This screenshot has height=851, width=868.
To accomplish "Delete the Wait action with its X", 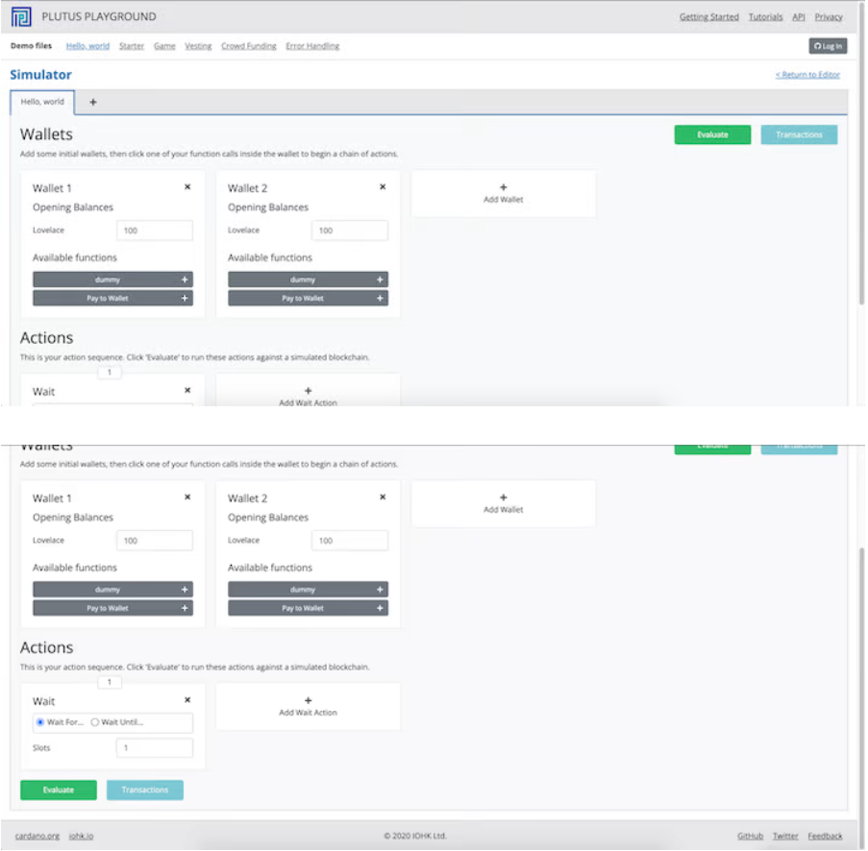I will 187,700.
